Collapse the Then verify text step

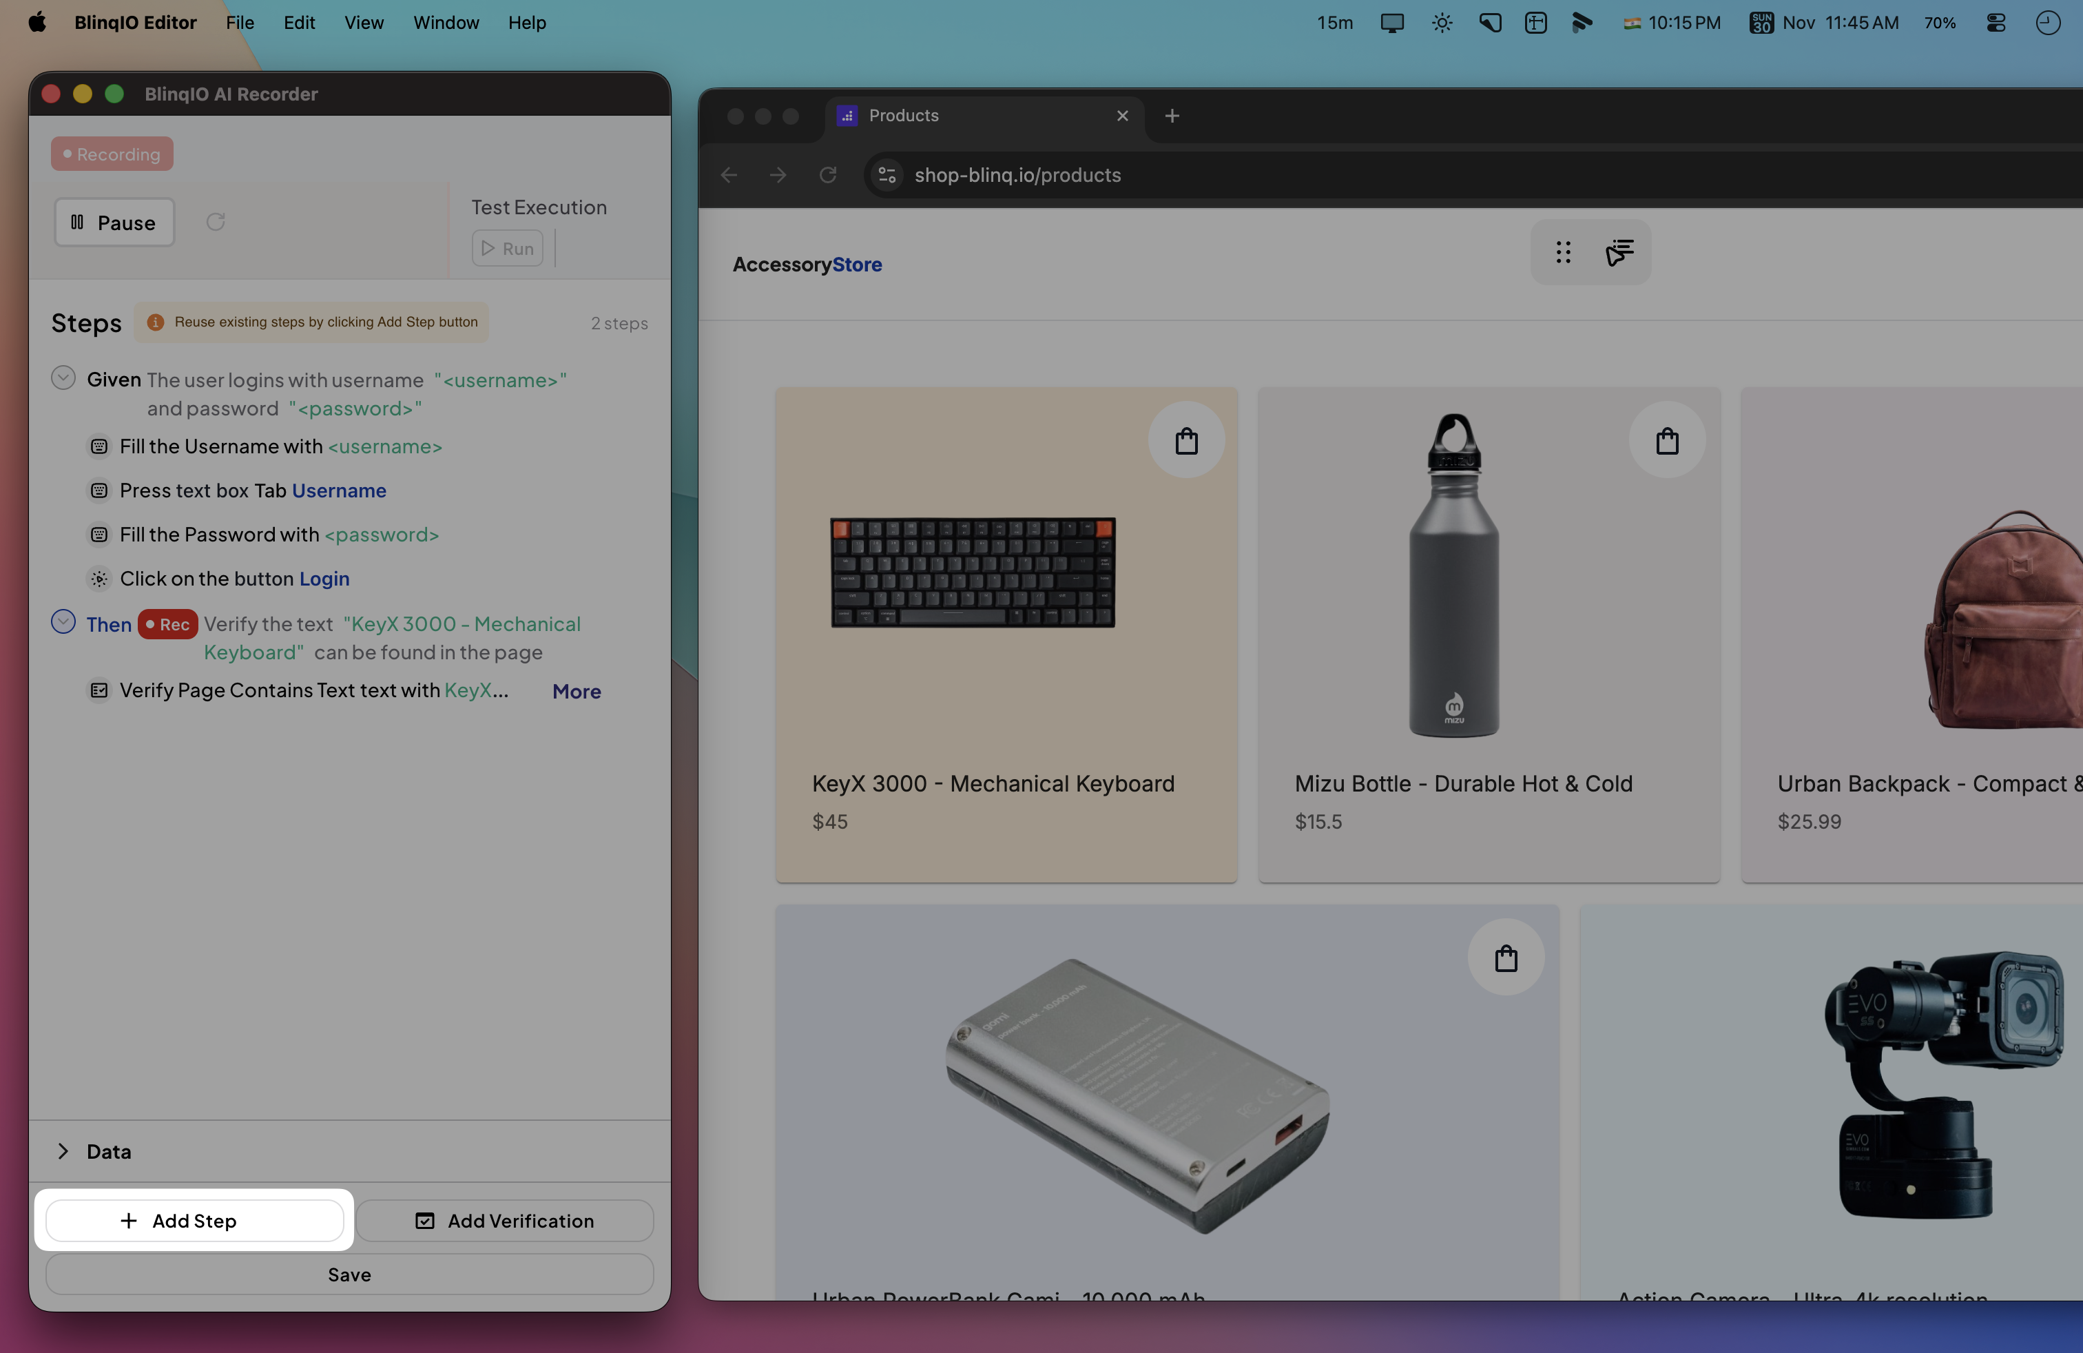click(x=63, y=622)
